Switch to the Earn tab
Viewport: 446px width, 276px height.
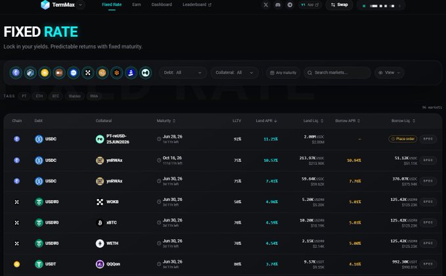(137, 5)
